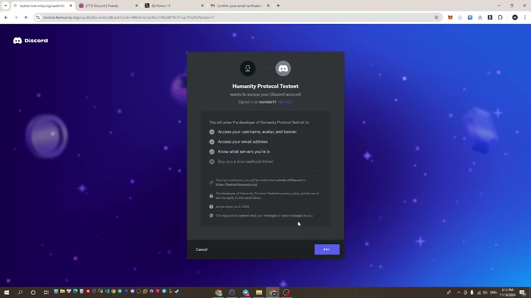Open Telegram with the 28 badge in taskbar
Image resolution: width=531 pixels, height=298 pixels.
[x=246, y=293]
